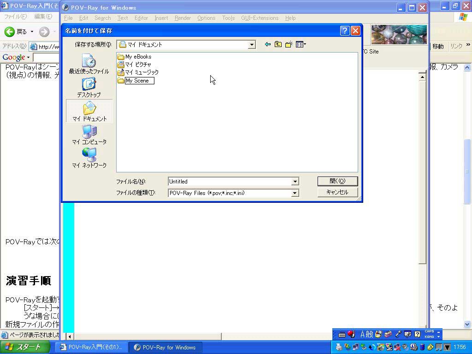Image resolution: width=472 pixels, height=354 pixels.
Task: Switch to POV-Ray入門 browser taskbar button
Action: click(x=92, y=348)
